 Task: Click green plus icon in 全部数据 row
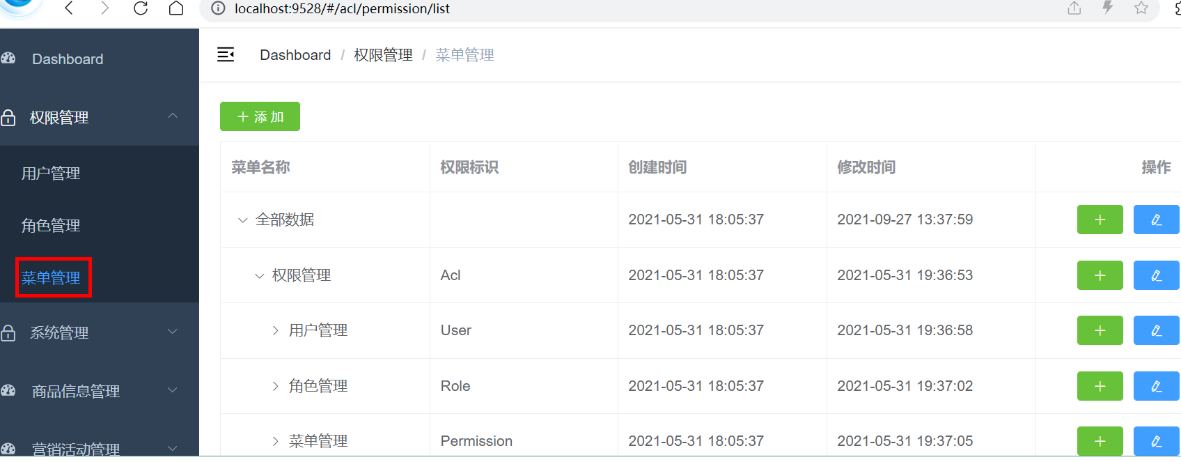point(1100,220)
